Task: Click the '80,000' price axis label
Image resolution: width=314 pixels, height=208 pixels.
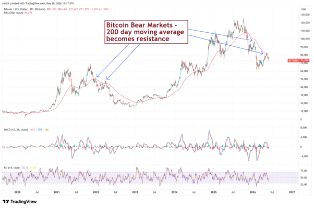Action: [305, 55]
